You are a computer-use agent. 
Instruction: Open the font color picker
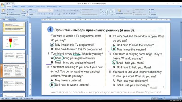59,14
